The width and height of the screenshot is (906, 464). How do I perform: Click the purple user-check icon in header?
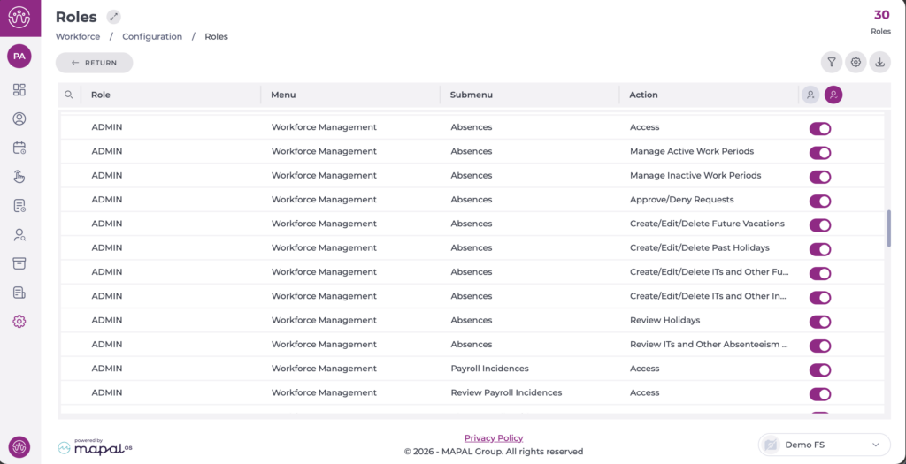coord(833,95)
